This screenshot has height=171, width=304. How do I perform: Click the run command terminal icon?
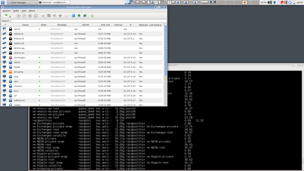click(66, 16)
